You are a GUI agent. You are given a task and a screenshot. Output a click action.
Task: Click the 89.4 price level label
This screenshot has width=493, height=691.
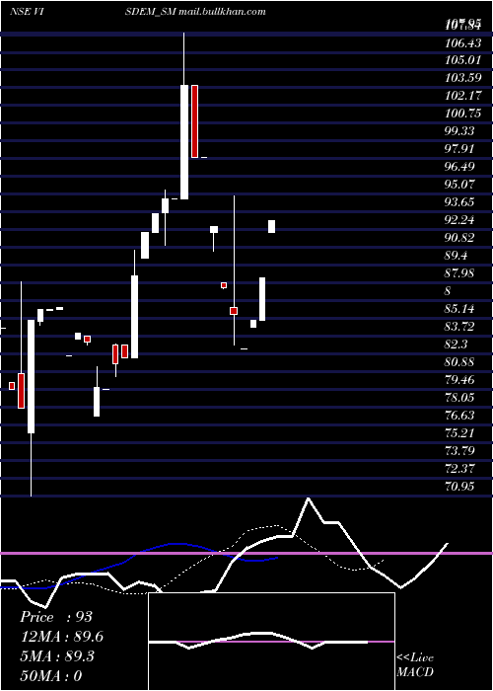click(x=458, y=256)
